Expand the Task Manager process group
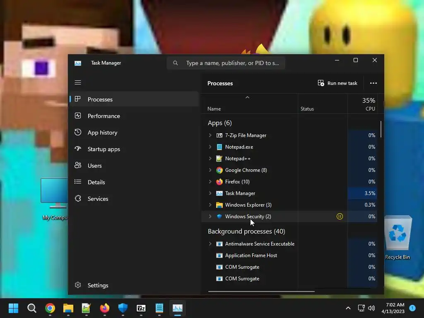 coord(210,193)
